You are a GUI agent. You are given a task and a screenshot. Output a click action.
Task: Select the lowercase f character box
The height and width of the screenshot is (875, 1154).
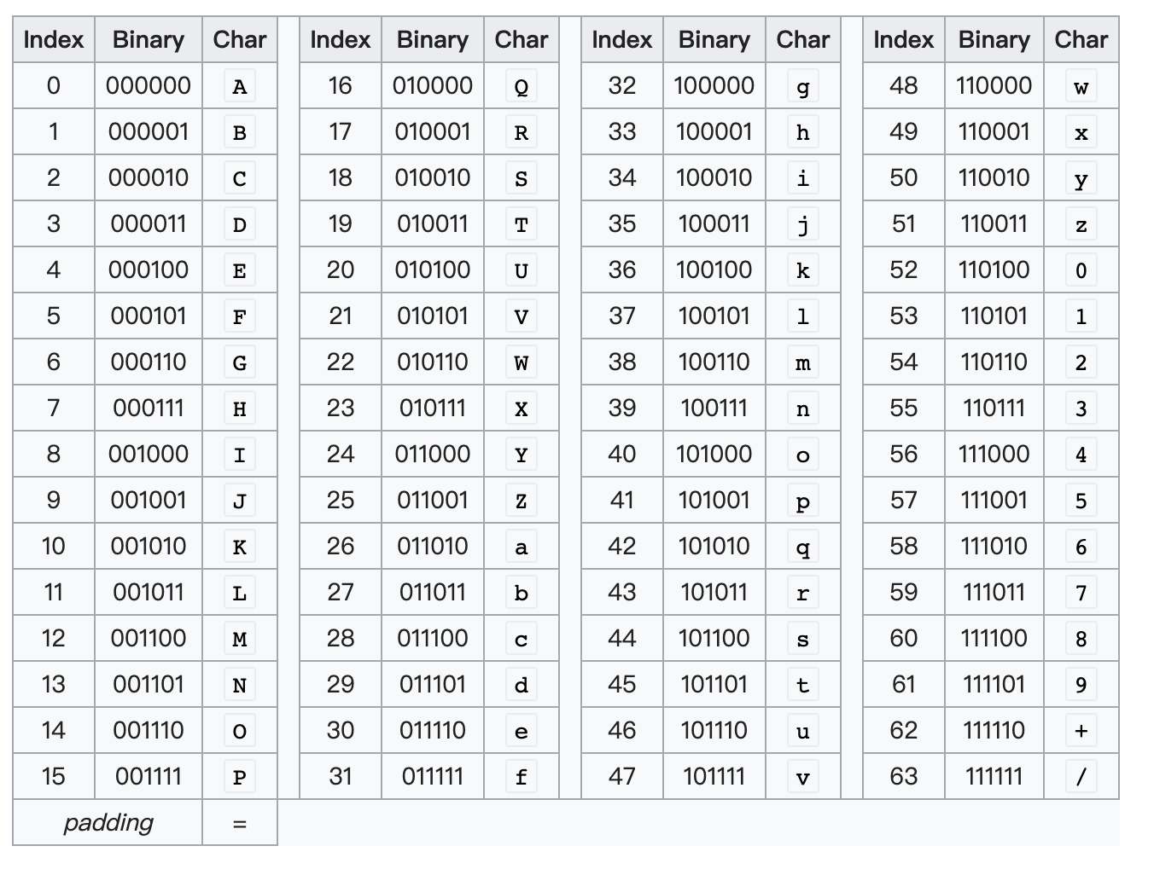click(x=522, y=776)
